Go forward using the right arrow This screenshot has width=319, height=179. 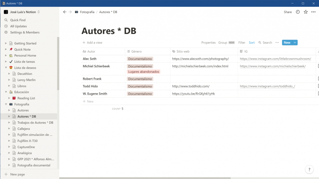coord(70,12)
